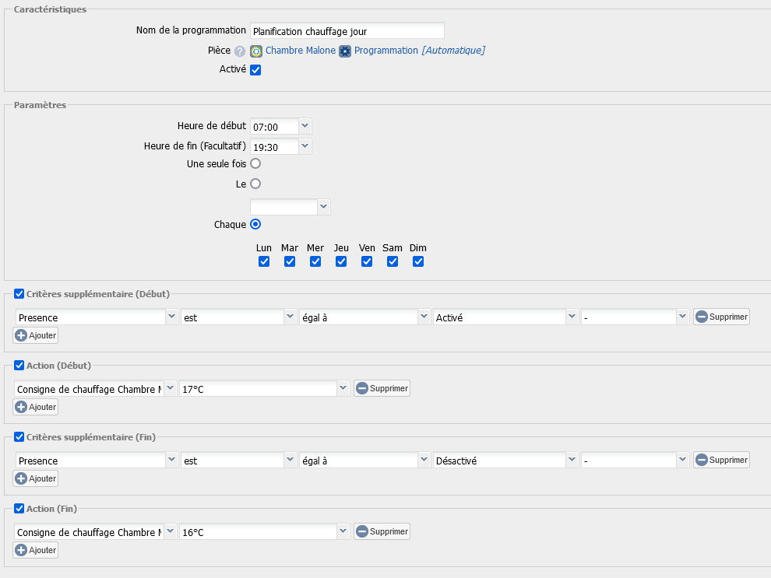This screenshot has height=578, width=771.
Task: Click Supprimer next to the 17°C action
Action: tap(382, 388)
